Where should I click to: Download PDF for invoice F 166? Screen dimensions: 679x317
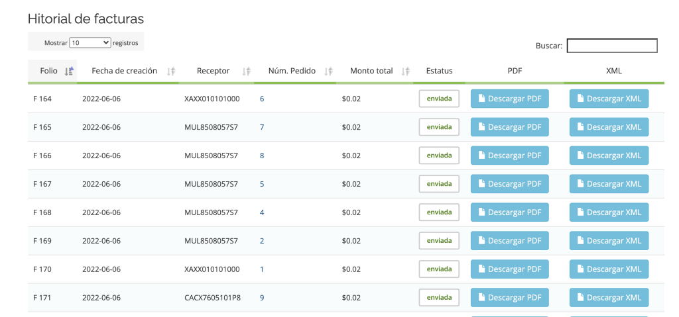(x=510, y=156)
